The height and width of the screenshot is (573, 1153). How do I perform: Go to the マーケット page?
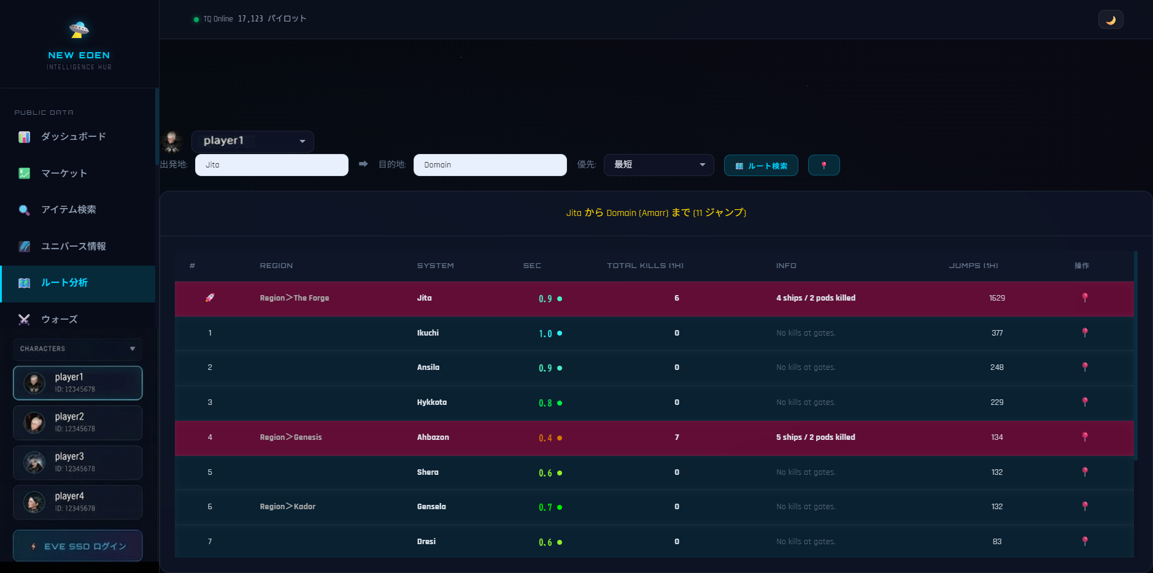(x=64, y=174)
